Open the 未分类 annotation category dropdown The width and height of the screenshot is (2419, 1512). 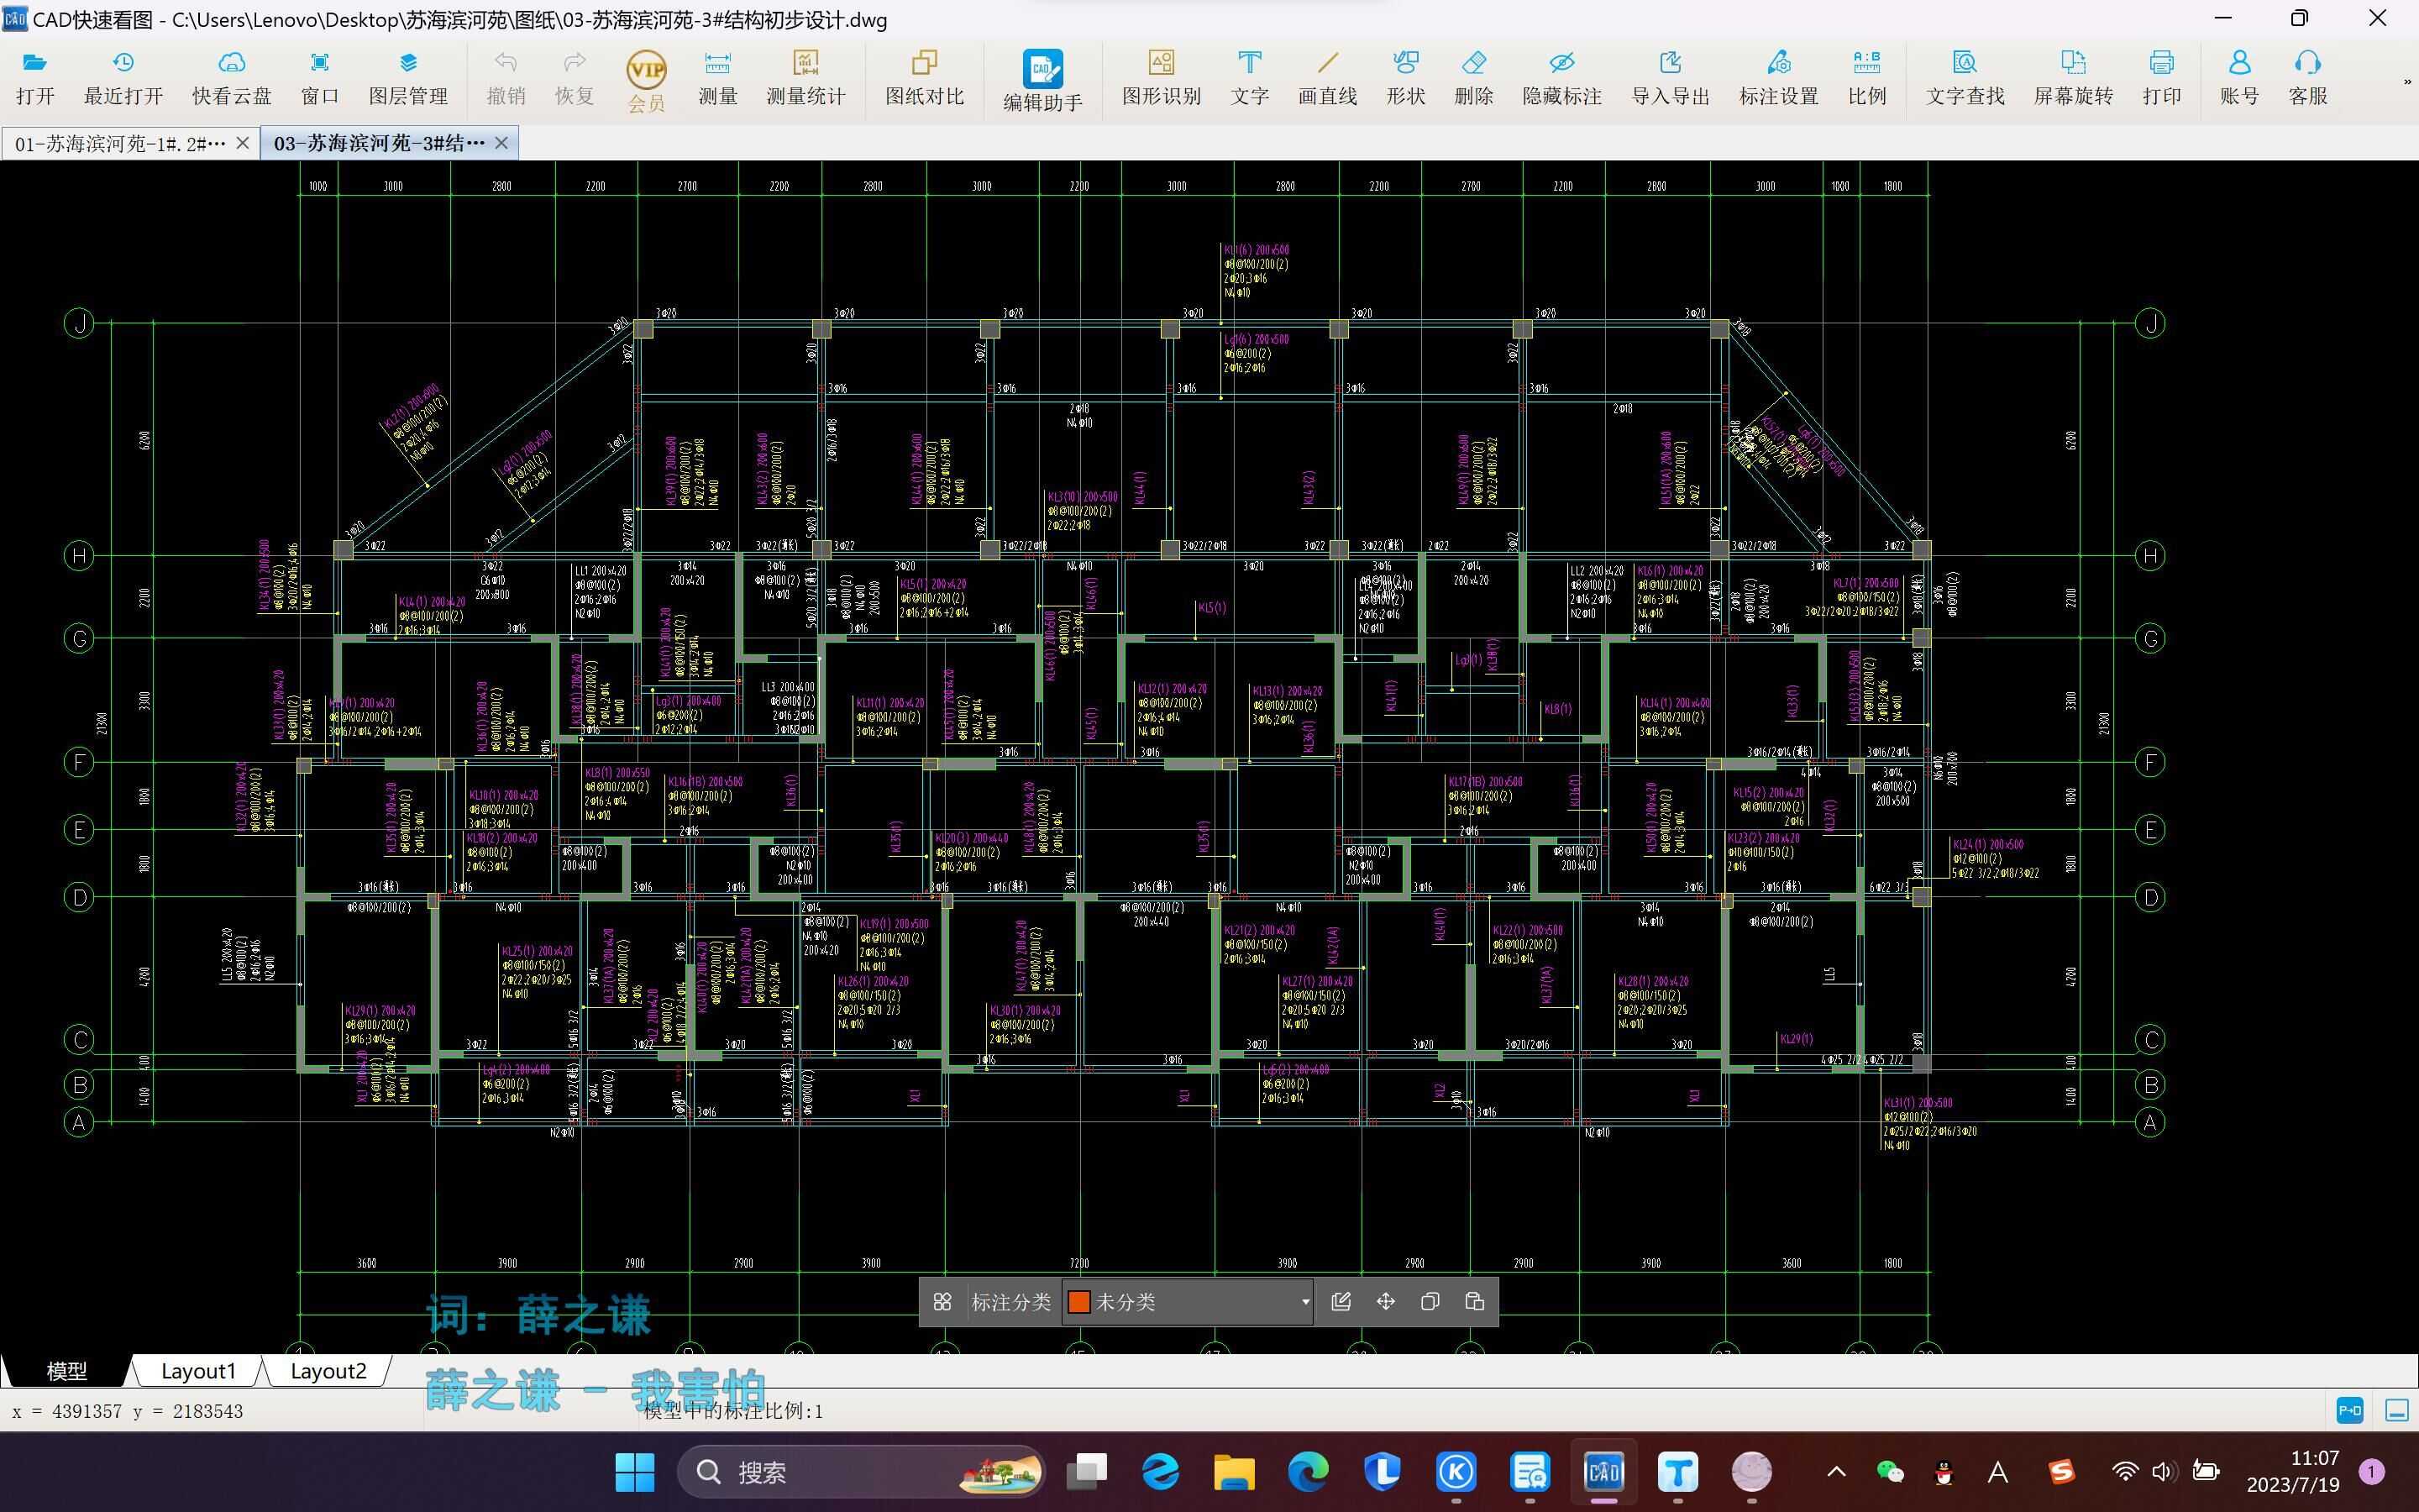[x=1188, y=1302]
